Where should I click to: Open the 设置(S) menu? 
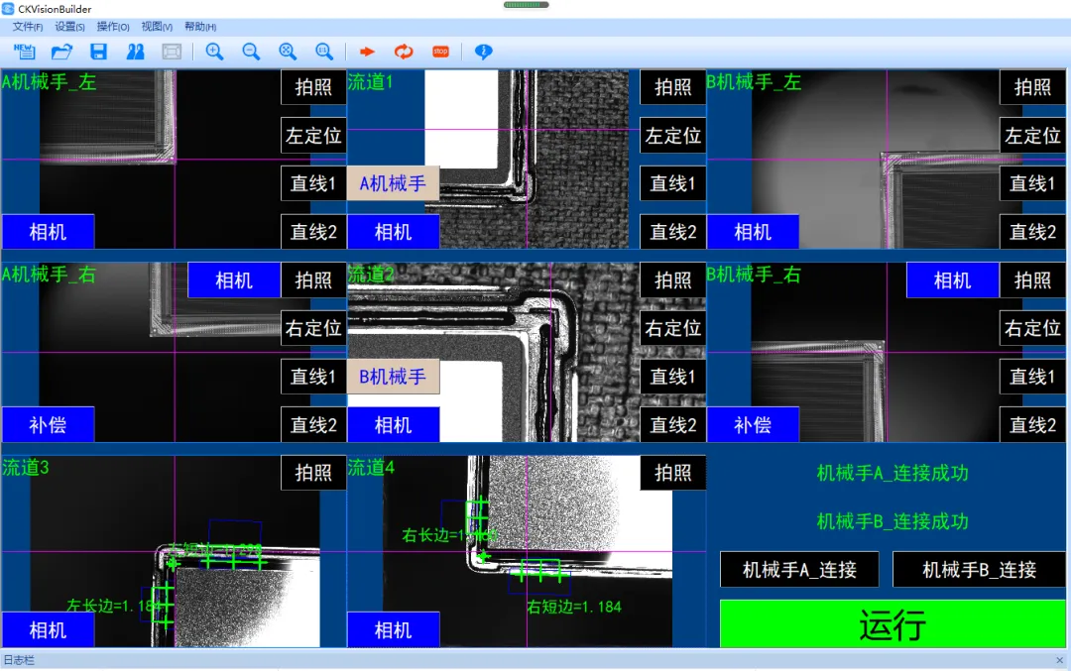[69, 27]
